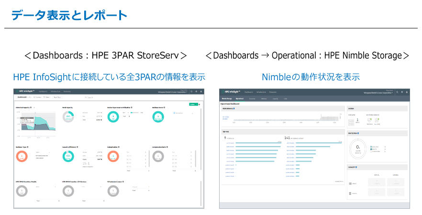The height and width of the screenshot is (215, 422).
Task: Open settings gear in 3PAR dashboard header
Action: tap(196, 92)
